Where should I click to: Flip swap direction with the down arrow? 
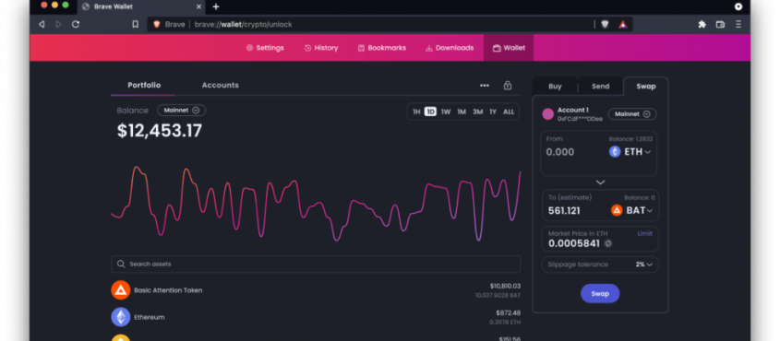click(600, 182)
